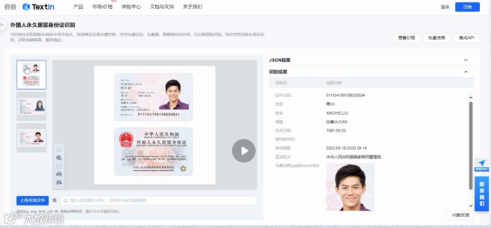
Task: Click the 登录 link
Action: click(445, 7)
